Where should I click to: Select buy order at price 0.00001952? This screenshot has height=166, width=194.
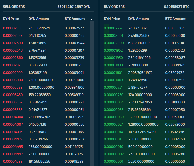(x=147, y=50)
